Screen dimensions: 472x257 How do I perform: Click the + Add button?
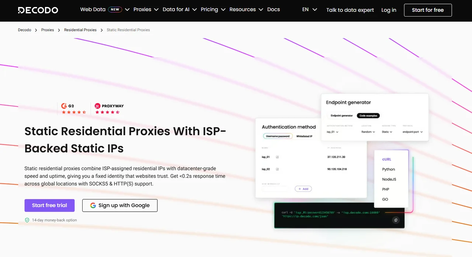pos(303,189)
